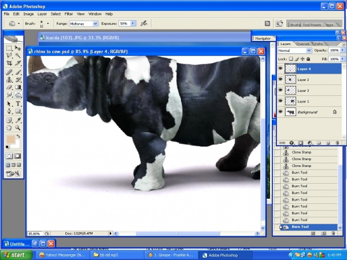Open document status bar info arrow
347x260 pixels.
110,233
